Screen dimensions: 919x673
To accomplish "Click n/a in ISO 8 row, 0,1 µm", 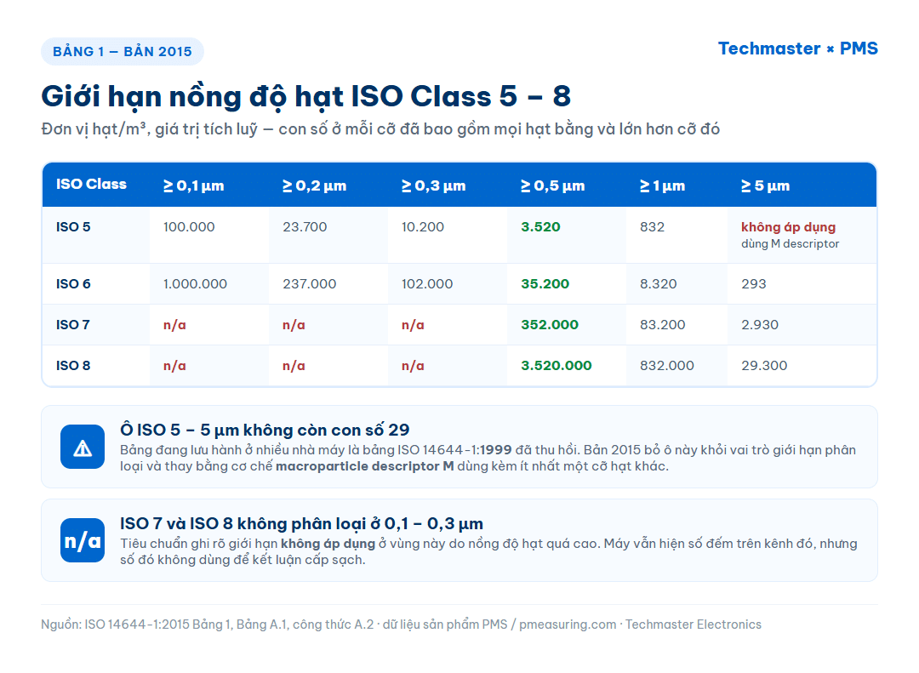I will 174,367.
